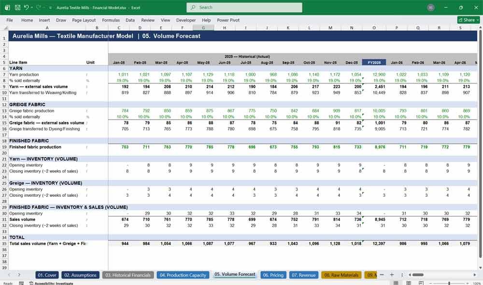Click the 12,397 total sales value

pos(379,244)
